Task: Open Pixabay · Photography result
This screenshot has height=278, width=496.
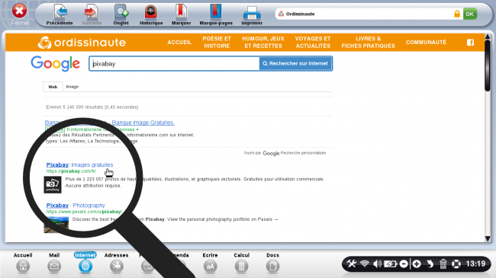Action: point(76,206)
